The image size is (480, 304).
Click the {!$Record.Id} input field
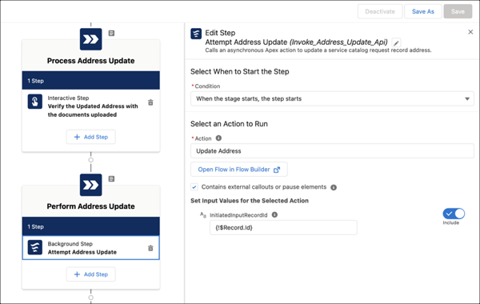(x=283, y=227)
